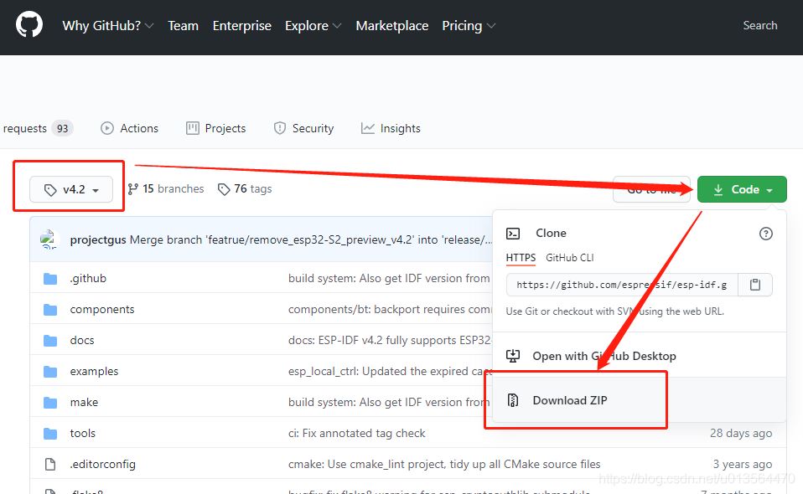Open the green Code dropdown
803x494 pixels.
pyautogui.click(x=741, y=189)
